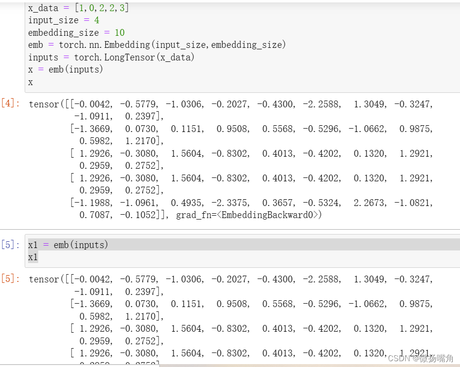Click the value 0.7087 in Out[4]
The width and height of the screenshot is (460, 367).
96,215
